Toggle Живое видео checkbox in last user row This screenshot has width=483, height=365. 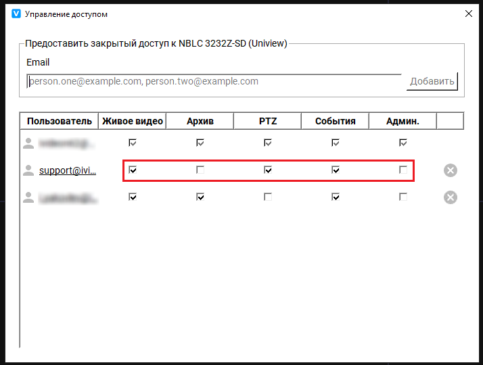point(133,197)
